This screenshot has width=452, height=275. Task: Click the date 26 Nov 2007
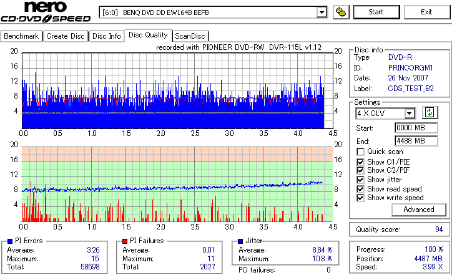tap(408, 78)
